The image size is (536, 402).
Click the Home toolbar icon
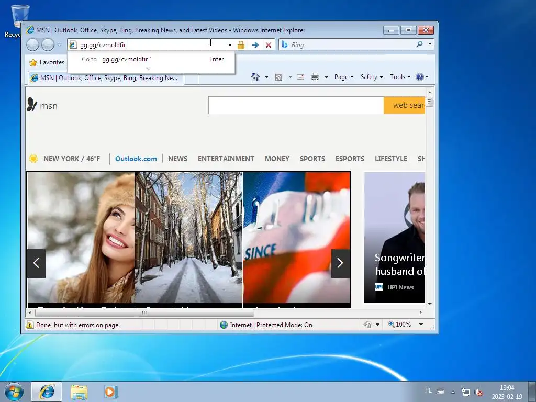pos(255,77)
